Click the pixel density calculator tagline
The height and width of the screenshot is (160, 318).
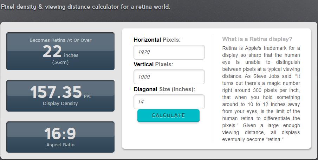click(x=85, y=7)
